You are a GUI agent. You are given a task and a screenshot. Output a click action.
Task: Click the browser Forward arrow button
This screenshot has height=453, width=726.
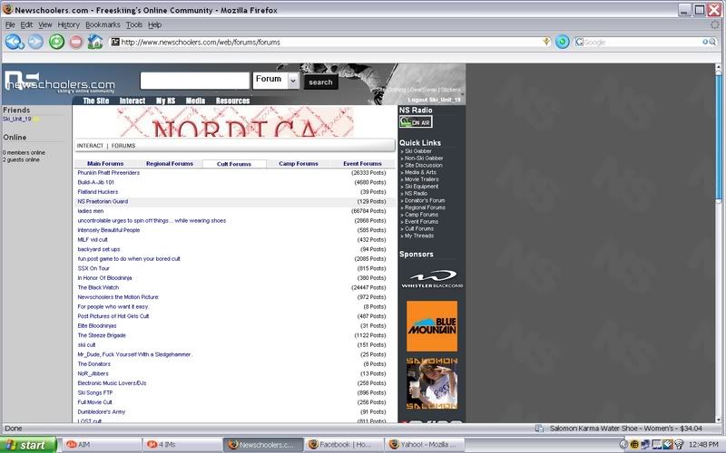click(35, 42)
